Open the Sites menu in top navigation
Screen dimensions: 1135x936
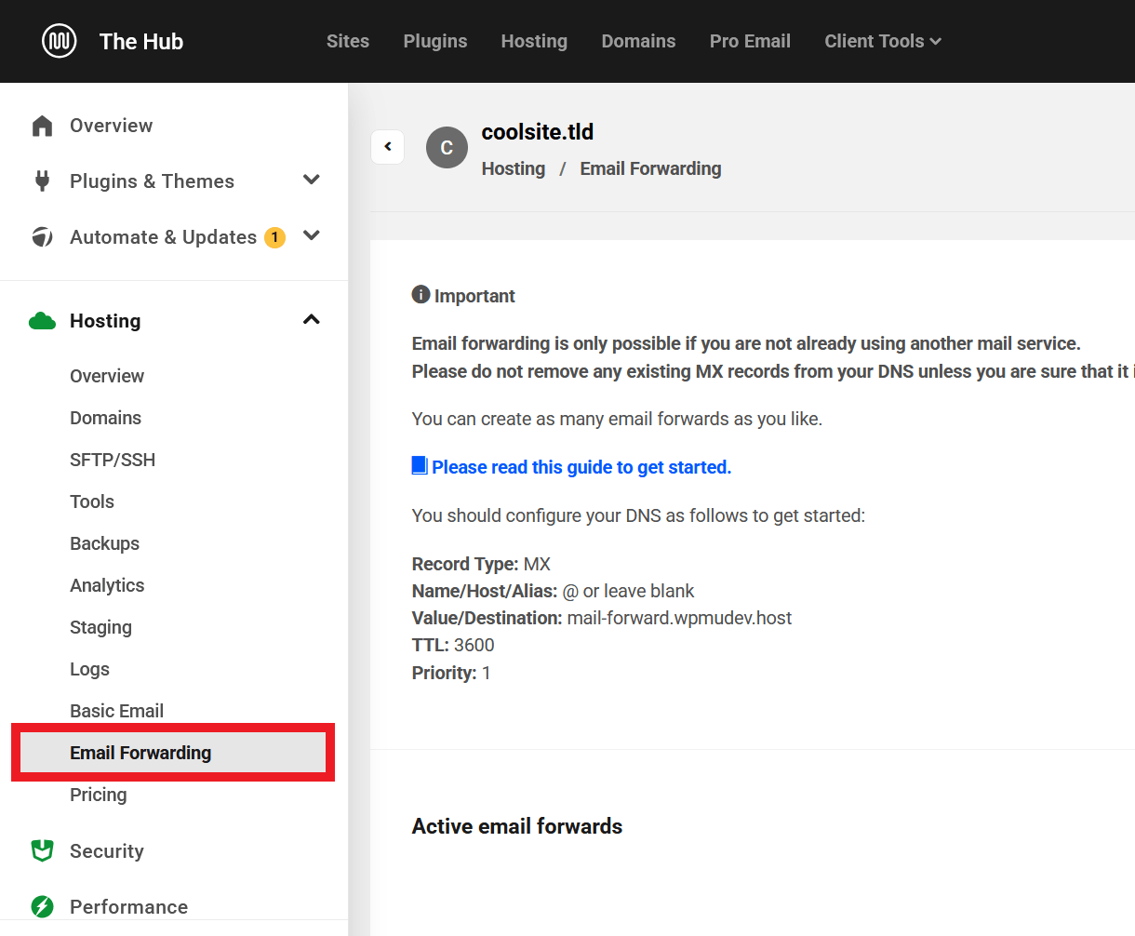click(348, 41)
